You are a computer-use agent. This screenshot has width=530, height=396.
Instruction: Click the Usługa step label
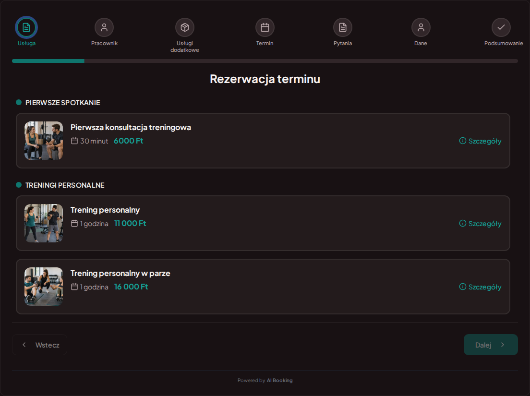[x=26, y=43]
